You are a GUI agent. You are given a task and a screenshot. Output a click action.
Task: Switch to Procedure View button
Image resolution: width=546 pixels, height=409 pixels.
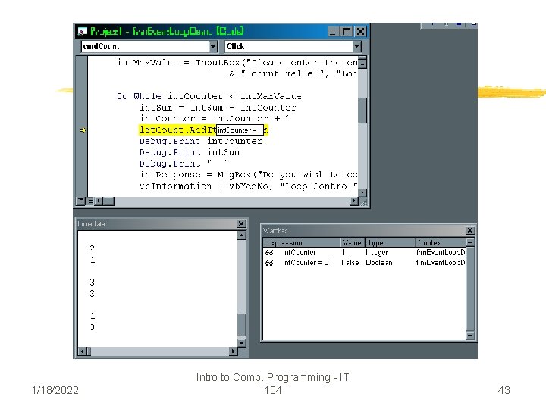coord(80,201)
